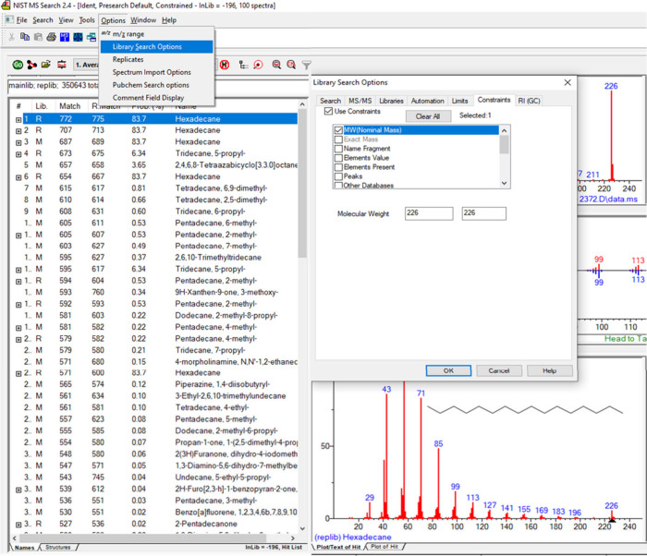Expand the Hexadecane hit with match 571

pos(18,374)
